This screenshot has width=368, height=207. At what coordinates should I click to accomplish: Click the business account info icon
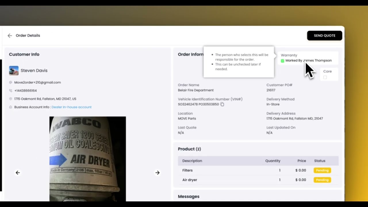11,107
